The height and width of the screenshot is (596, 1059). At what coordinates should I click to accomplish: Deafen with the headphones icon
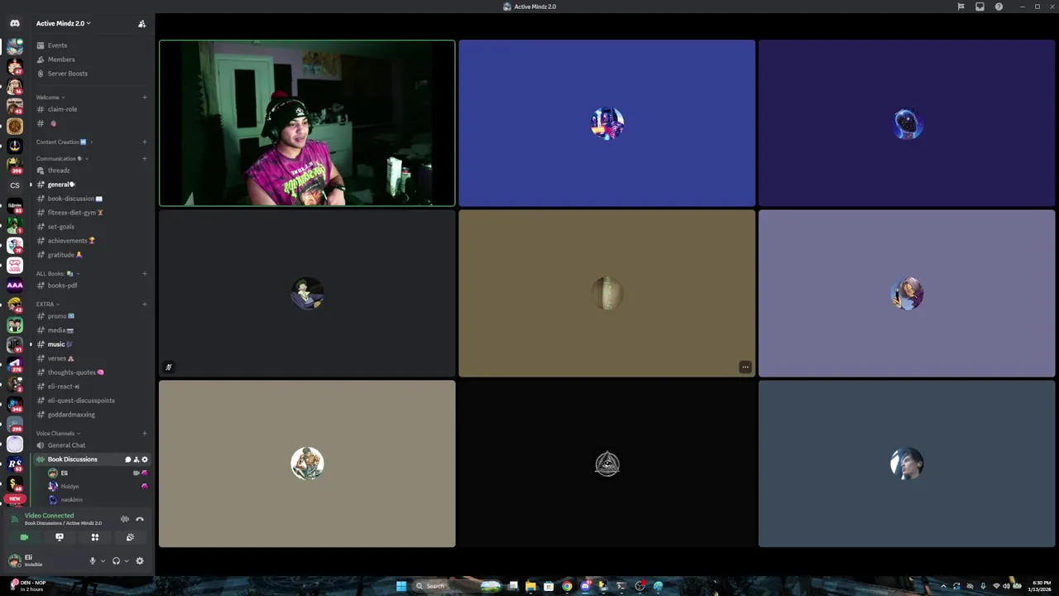pos(116,561)
